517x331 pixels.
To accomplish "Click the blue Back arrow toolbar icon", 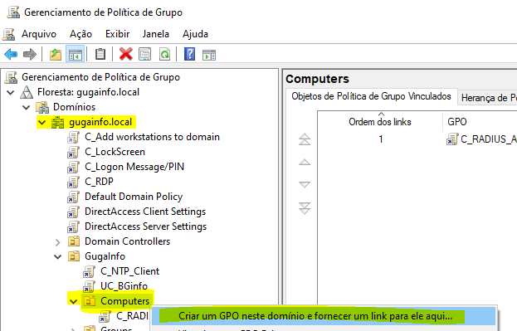I will pyautogui.click(x=11, y=55).
